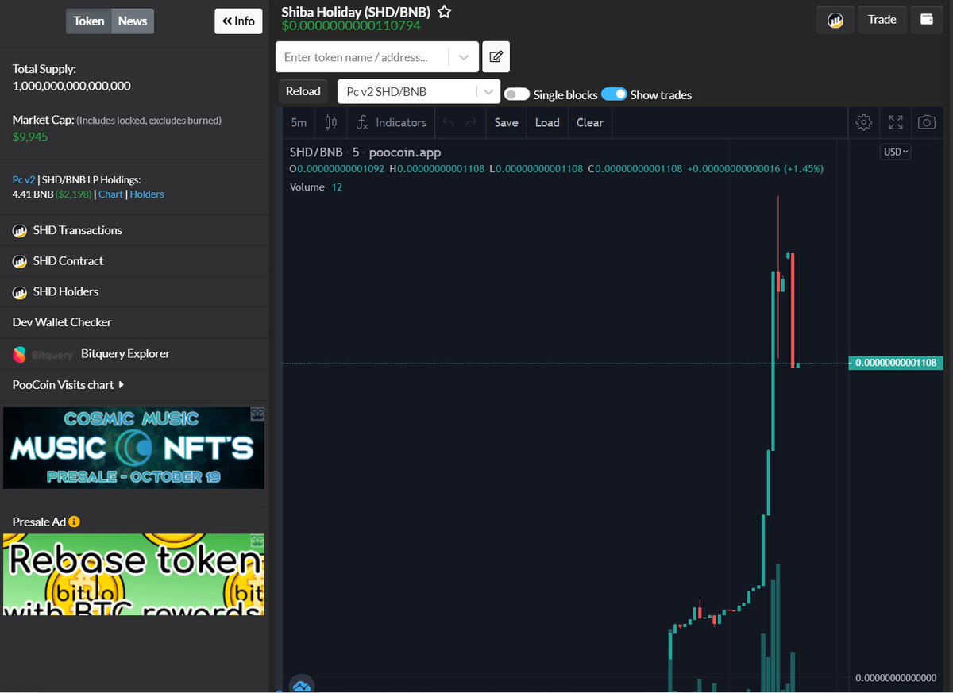The image size is (953, 693).
Task: Expand PooCoin Visits chart
Action: coord(68,385)
